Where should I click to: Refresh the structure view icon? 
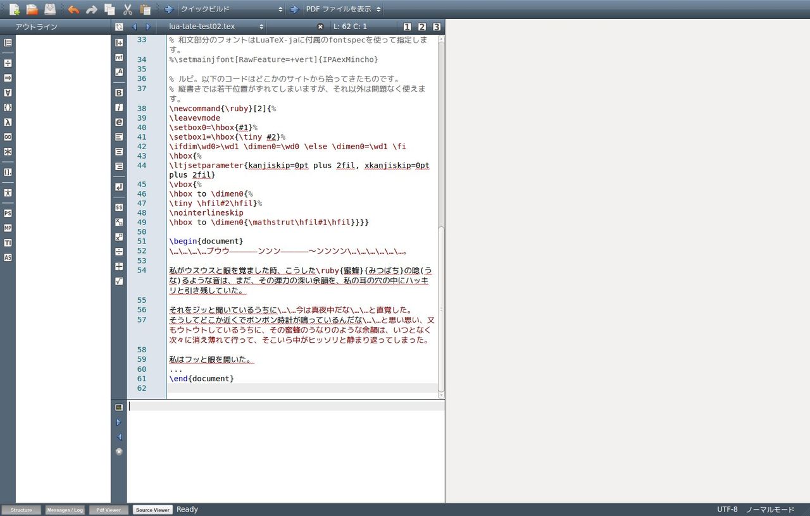[119, 27]
